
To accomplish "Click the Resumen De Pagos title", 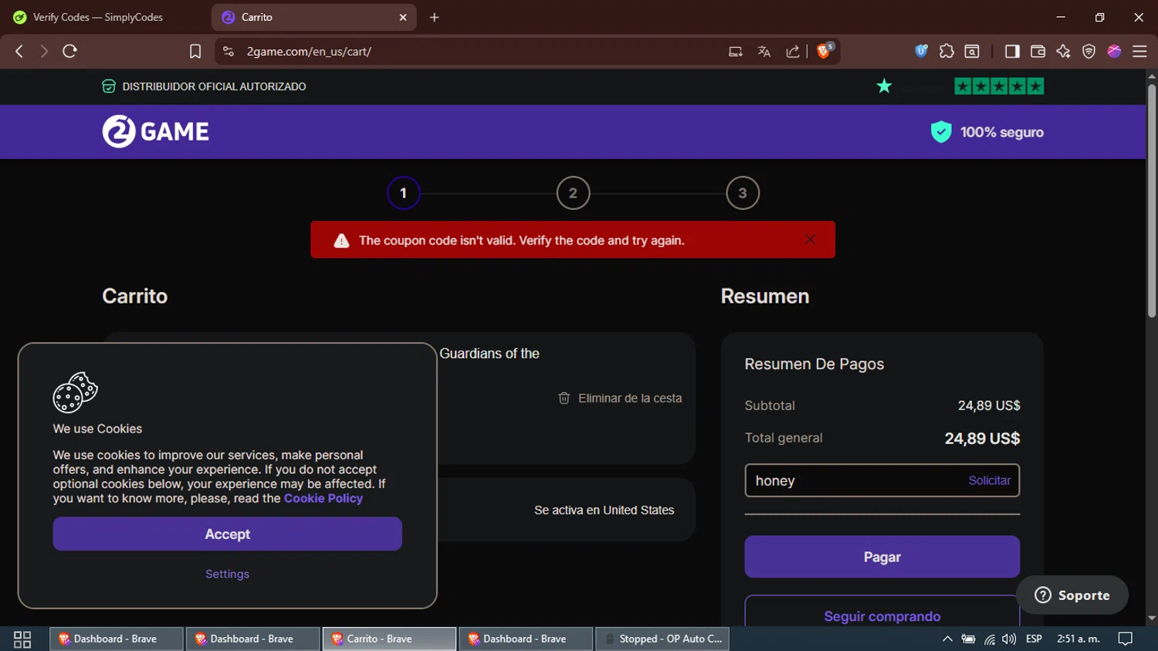I will 814,364.
